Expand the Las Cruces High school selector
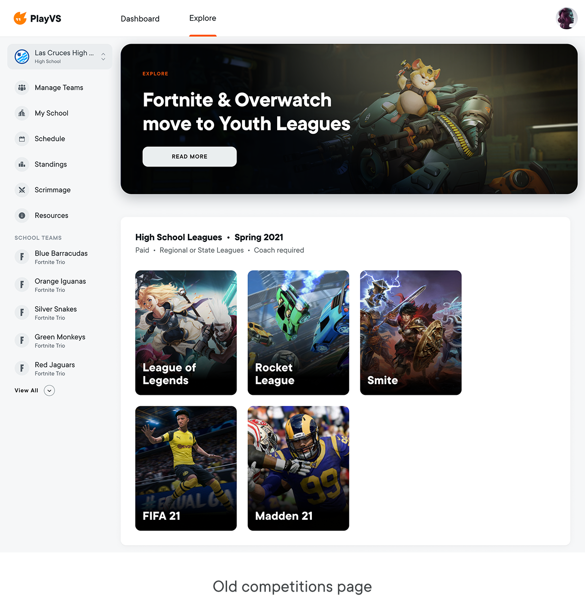The width and height of the screenshot is (585, 598). pos(103,56)
